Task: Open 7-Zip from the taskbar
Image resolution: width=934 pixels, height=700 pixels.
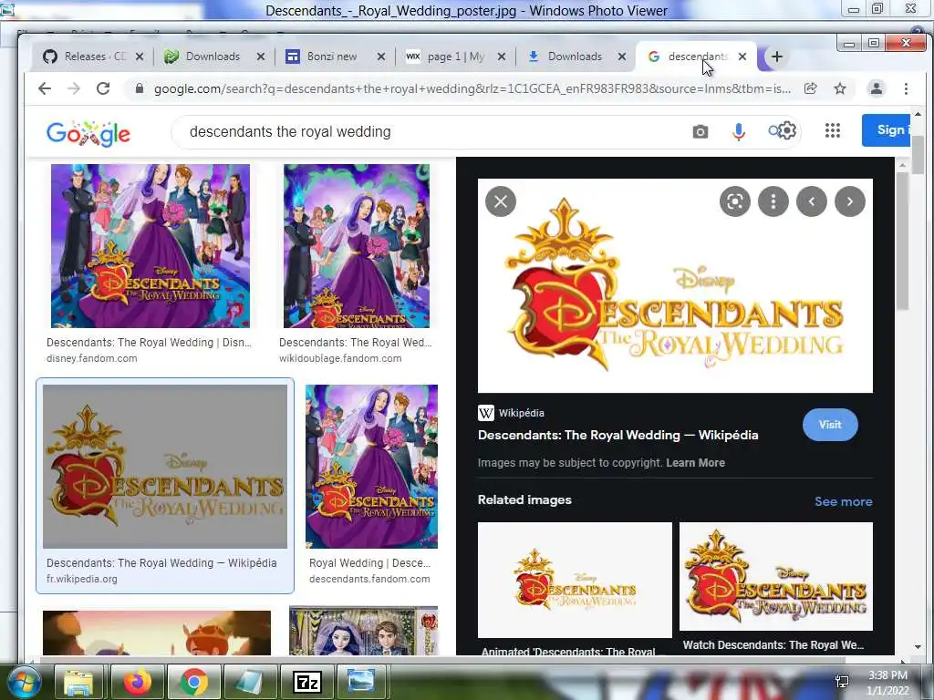Action: click(x=307, y=682)
